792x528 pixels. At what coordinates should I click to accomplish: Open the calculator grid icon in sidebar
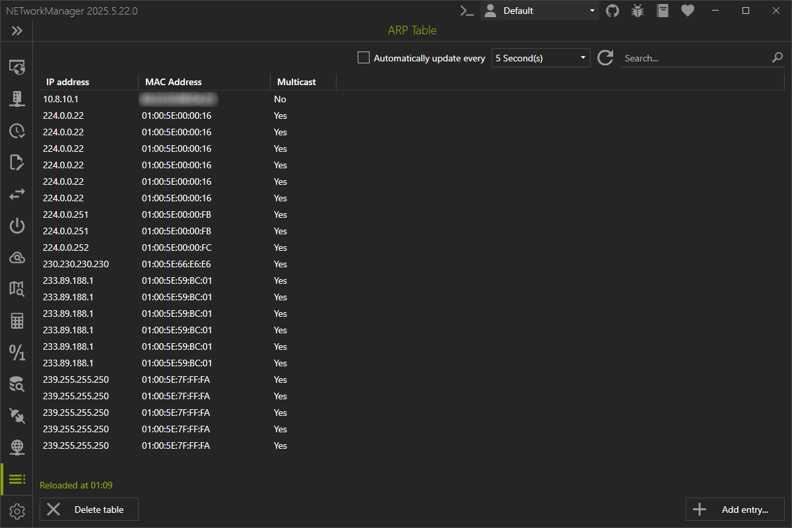(17, 321)
